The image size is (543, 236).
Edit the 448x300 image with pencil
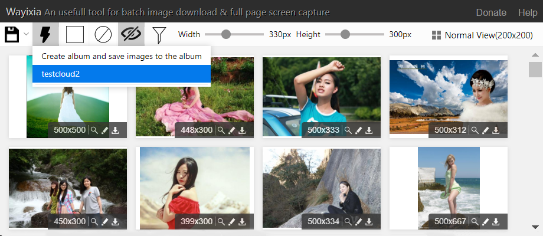pos(232,130)
